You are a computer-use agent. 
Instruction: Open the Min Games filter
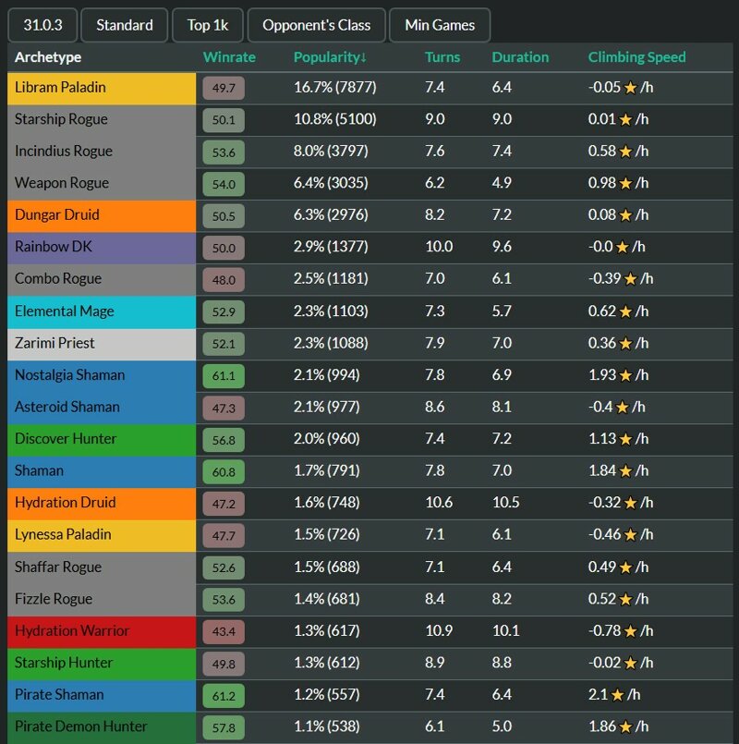point(440,25)
